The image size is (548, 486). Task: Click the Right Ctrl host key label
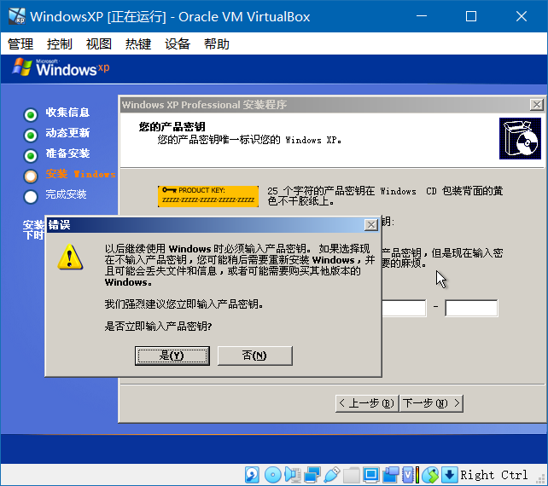coord(494,475)
